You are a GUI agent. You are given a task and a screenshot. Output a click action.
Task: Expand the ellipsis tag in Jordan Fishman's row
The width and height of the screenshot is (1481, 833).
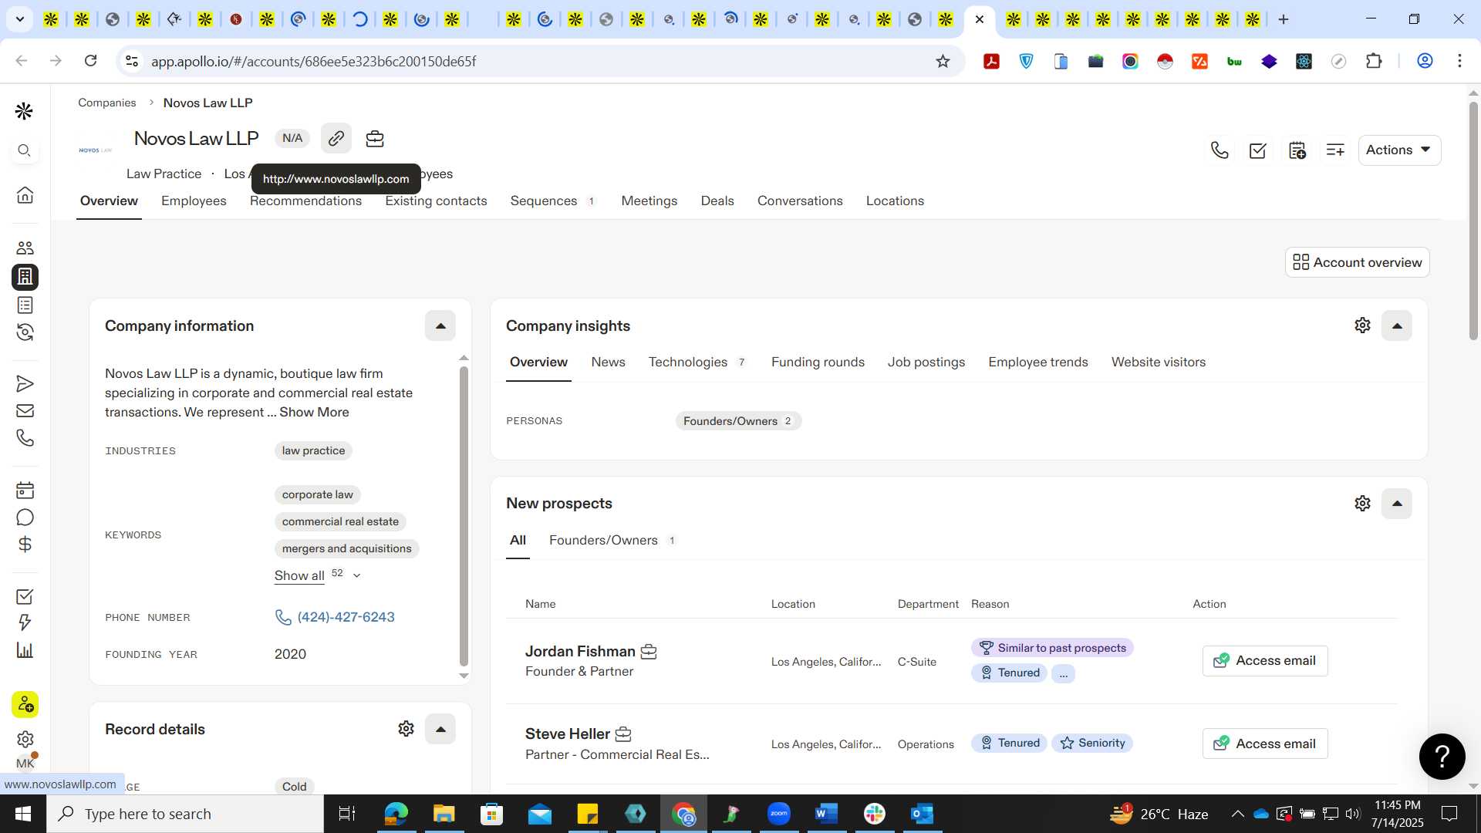1063,673
